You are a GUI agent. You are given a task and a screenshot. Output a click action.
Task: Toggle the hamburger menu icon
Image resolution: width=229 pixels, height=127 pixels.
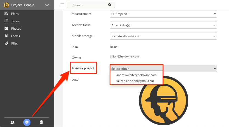[x=62, y=5]
